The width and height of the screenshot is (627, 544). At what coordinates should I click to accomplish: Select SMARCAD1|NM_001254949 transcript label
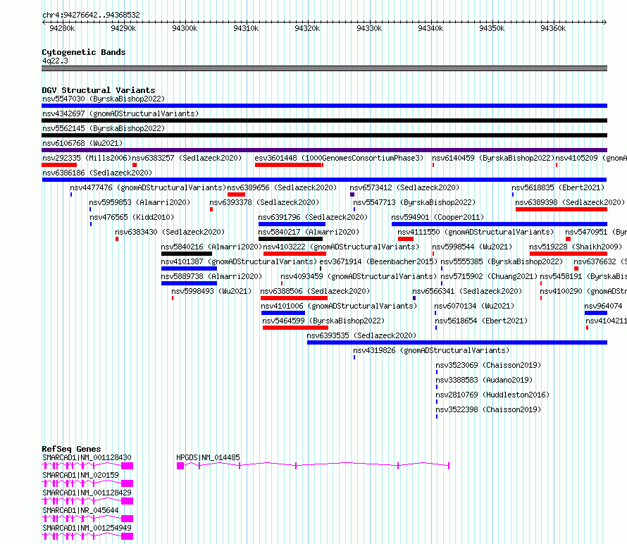[87, 528]
